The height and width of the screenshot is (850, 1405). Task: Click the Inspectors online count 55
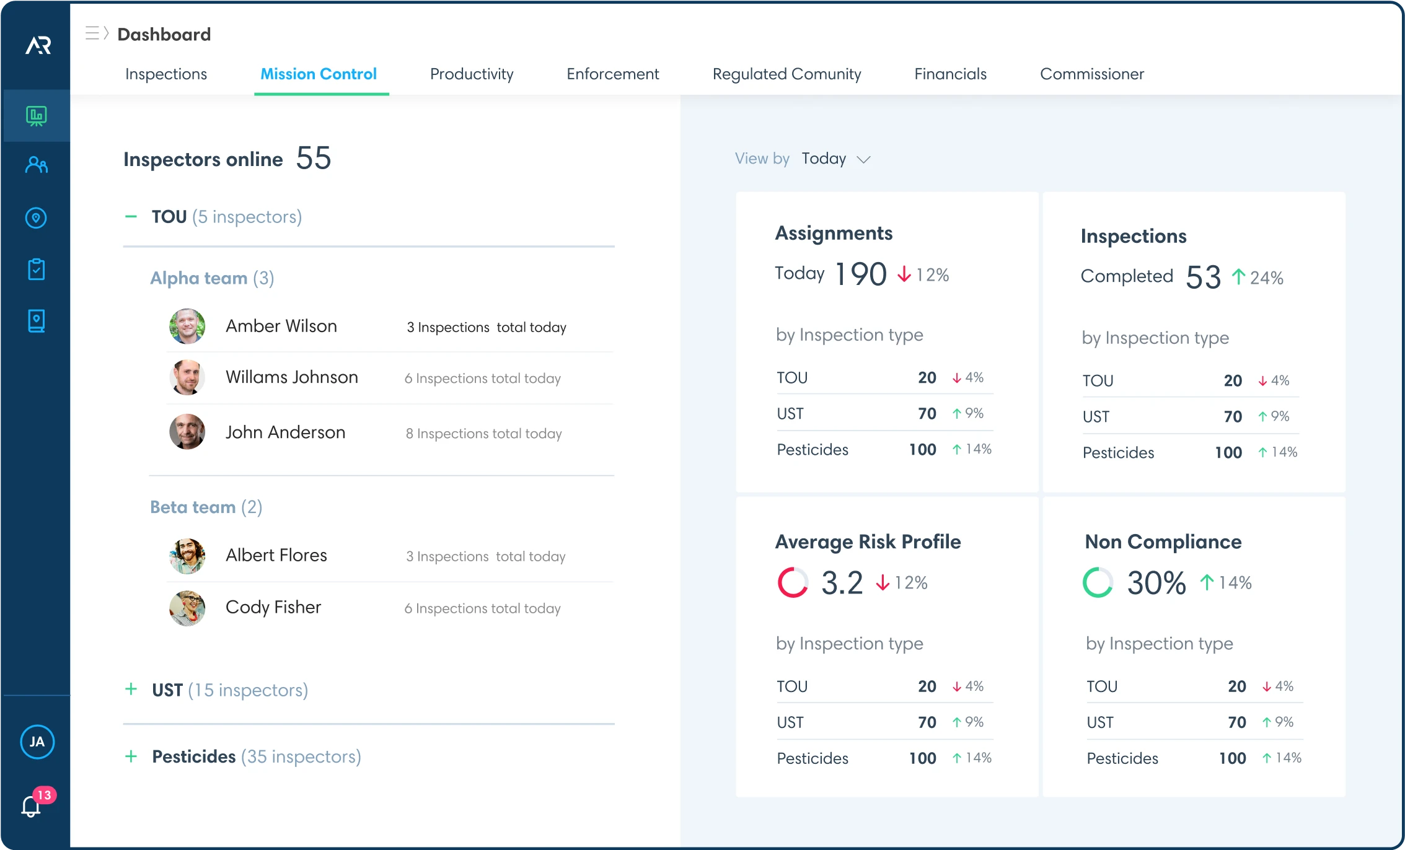point(314,158)
